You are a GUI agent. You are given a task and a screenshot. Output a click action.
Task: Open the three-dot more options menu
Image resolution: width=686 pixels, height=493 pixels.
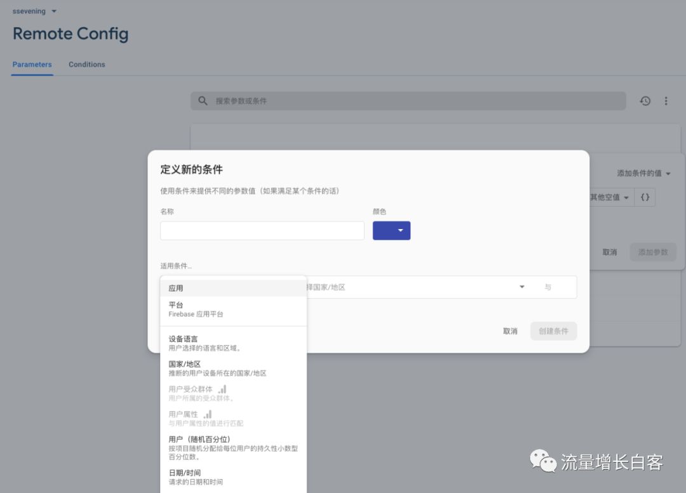click(x=666, y=101)
